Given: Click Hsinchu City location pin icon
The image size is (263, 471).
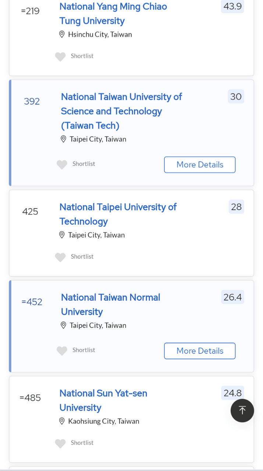Looking at the screenshot, I should tap(62, 34).
